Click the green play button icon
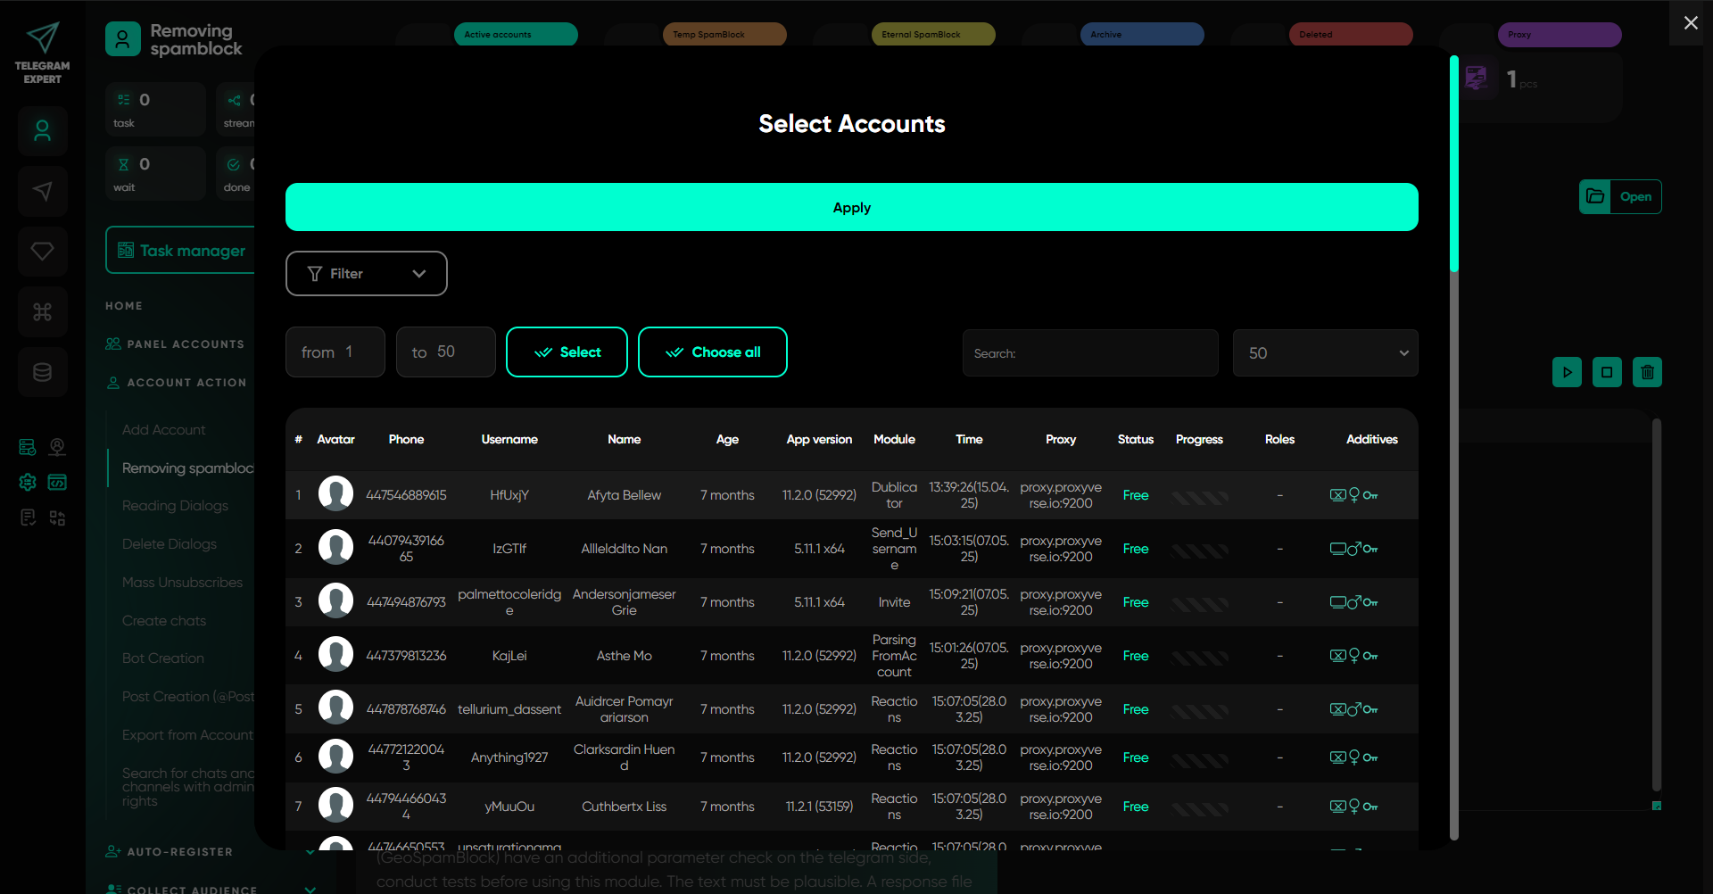This screenshot has width=1713, height=894. coord(1567,372)
